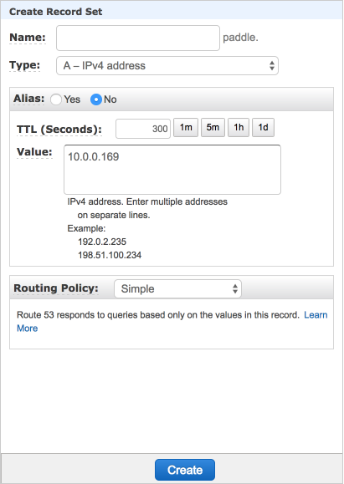Click into the Name text field
This screenshot has width=344, height=484.
[138, 38]
